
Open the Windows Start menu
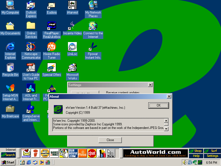[x=8, y=162]
